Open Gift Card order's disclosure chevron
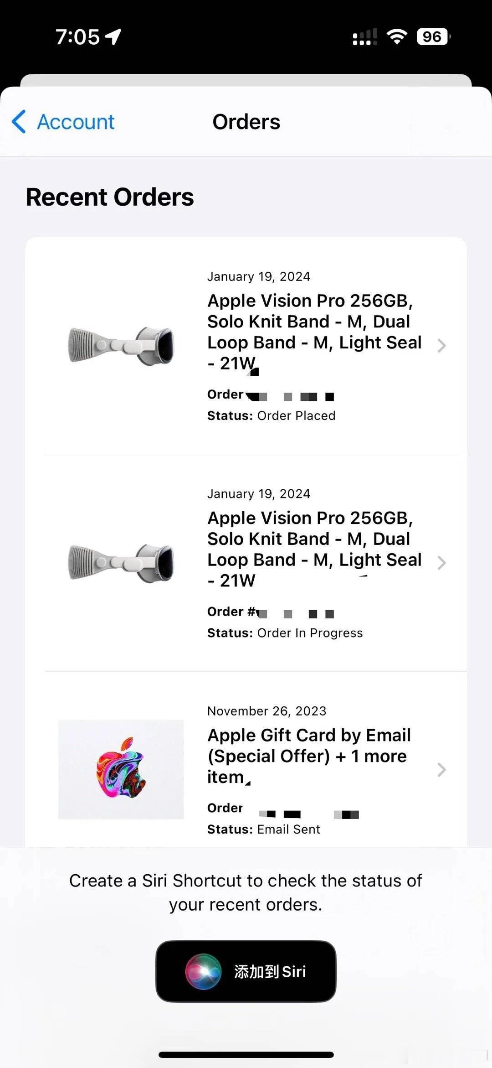Viewport: 492px width, 1068px height. click(441, 770)
